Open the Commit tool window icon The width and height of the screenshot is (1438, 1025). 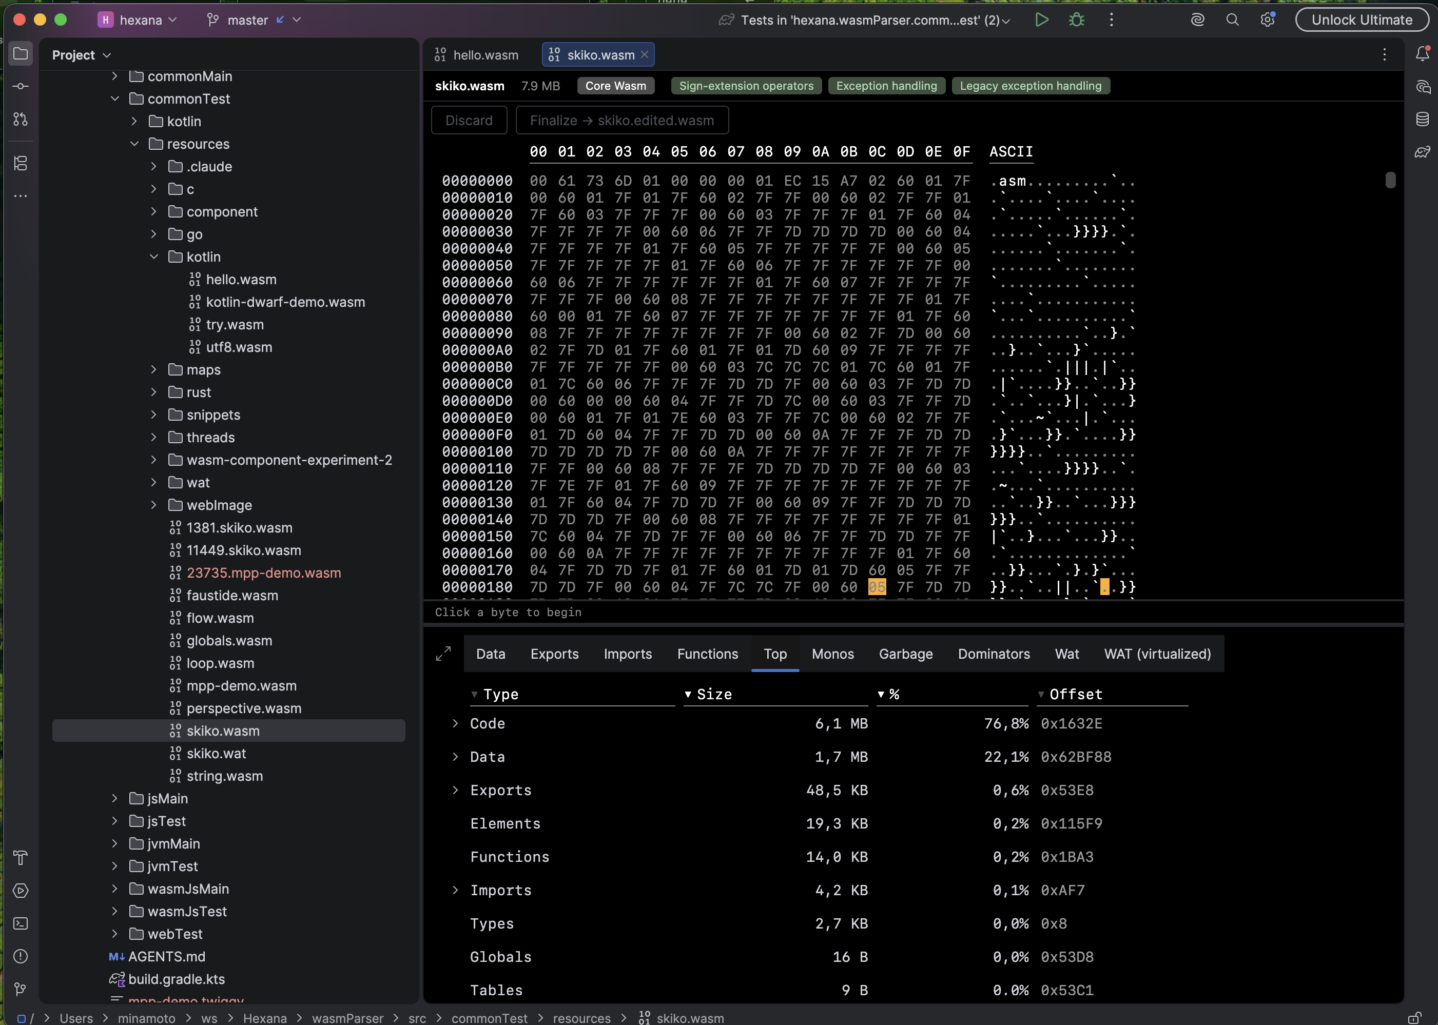20,87
